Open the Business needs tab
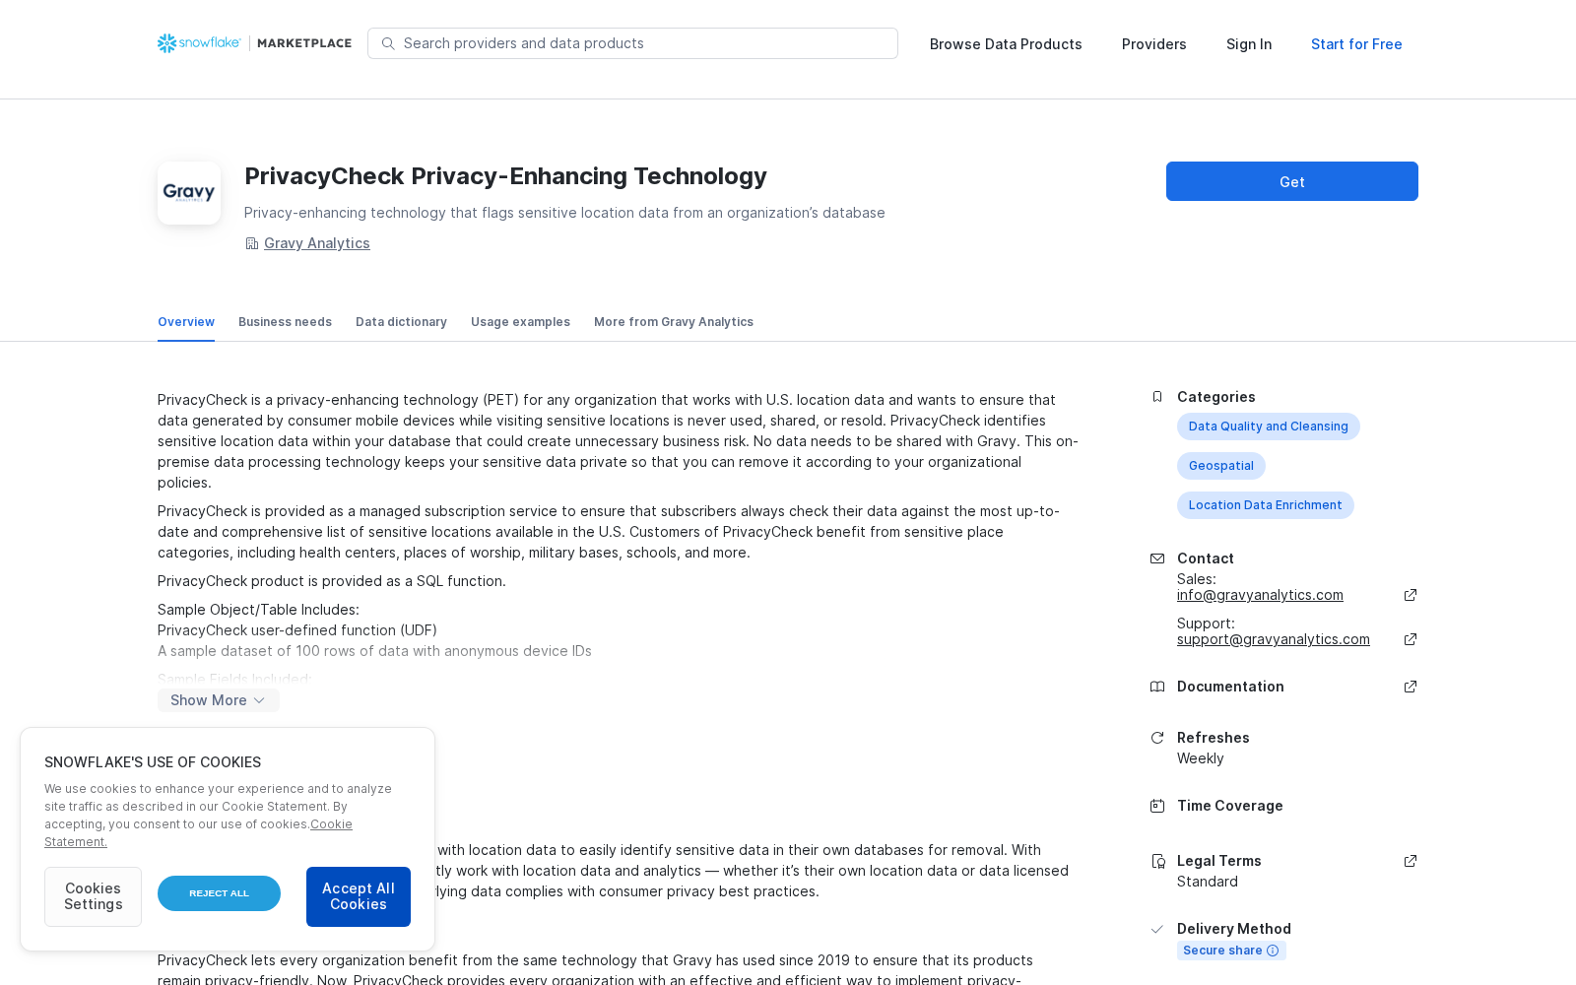This screenshot has width=1576, height=985. point(285,322)
